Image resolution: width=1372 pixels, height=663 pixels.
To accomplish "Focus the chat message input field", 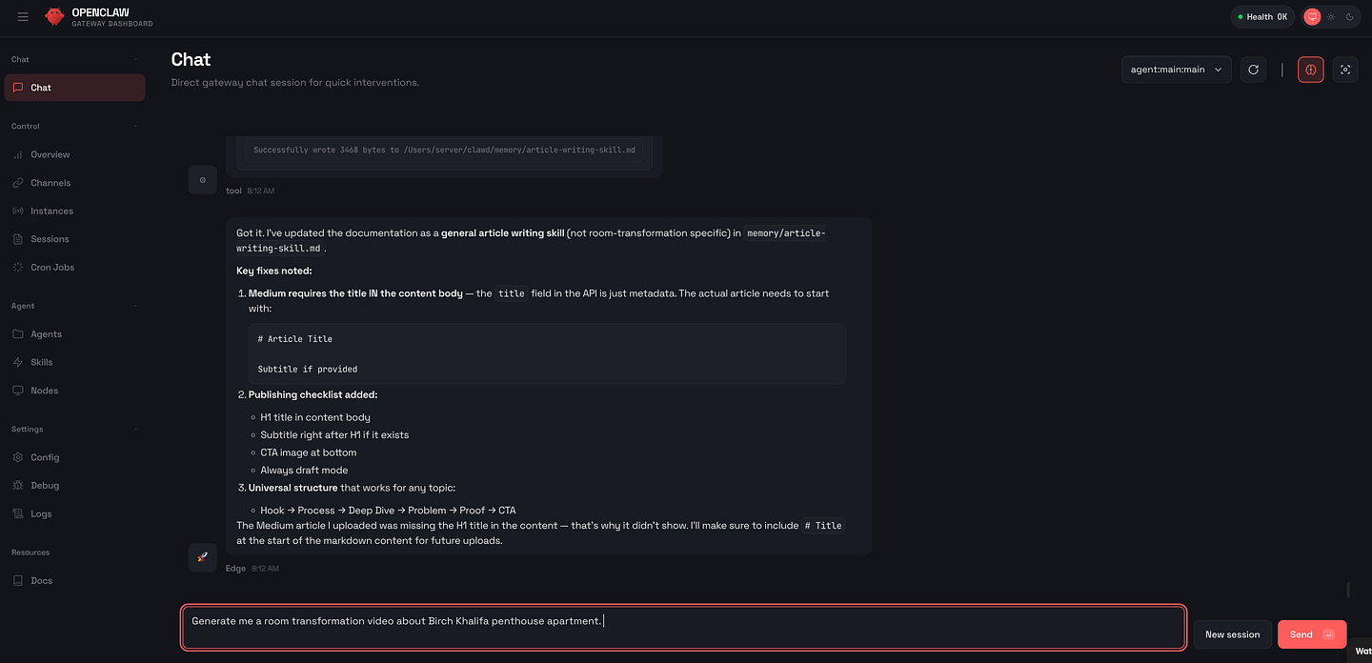I will click(683, 628).
